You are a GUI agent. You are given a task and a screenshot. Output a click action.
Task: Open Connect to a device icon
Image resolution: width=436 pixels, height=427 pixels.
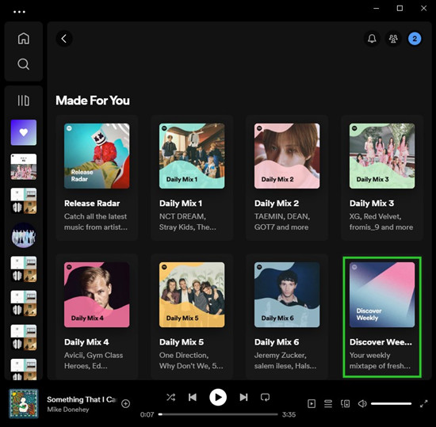[345, 404]
